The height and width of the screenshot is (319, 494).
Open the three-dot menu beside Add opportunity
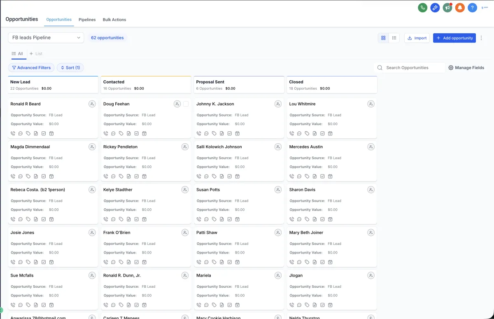pos(481,38)
